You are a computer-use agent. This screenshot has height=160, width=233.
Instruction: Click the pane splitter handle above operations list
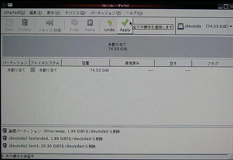click(x=118, y=126)
